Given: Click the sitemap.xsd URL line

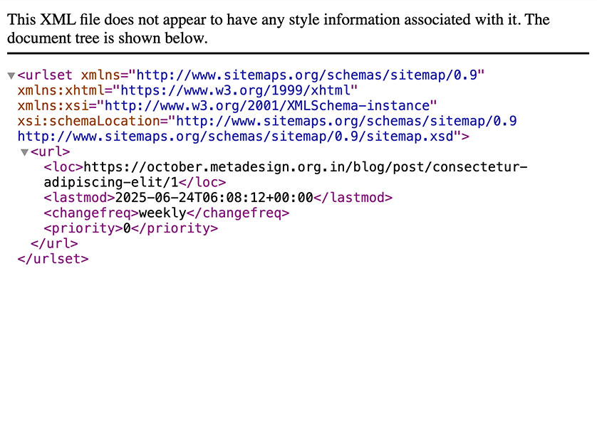Looking at the screenshot, I should click(244, 136).
